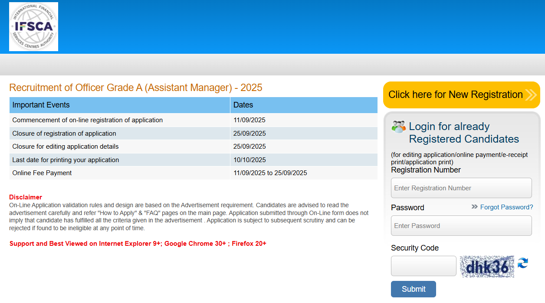
Task: Select Last date for printing your application
Action: [66, 160]
